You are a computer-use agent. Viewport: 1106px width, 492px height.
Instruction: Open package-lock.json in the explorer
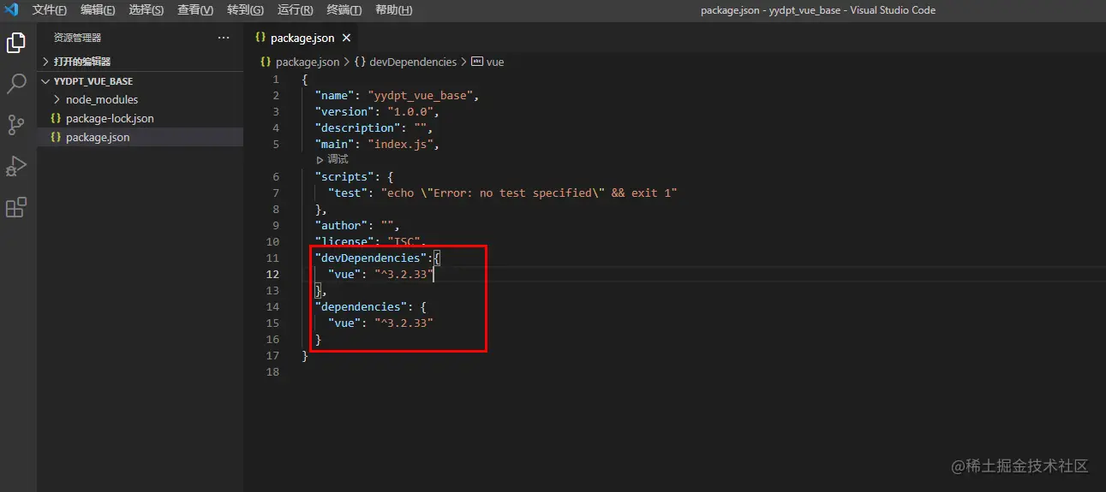pyautogui.click(x=140, y=118)
